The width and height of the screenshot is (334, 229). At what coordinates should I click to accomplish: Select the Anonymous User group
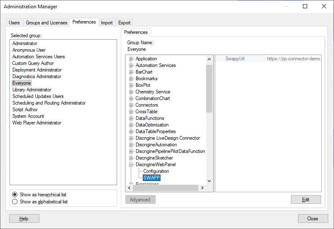click(x=29, y=50)
